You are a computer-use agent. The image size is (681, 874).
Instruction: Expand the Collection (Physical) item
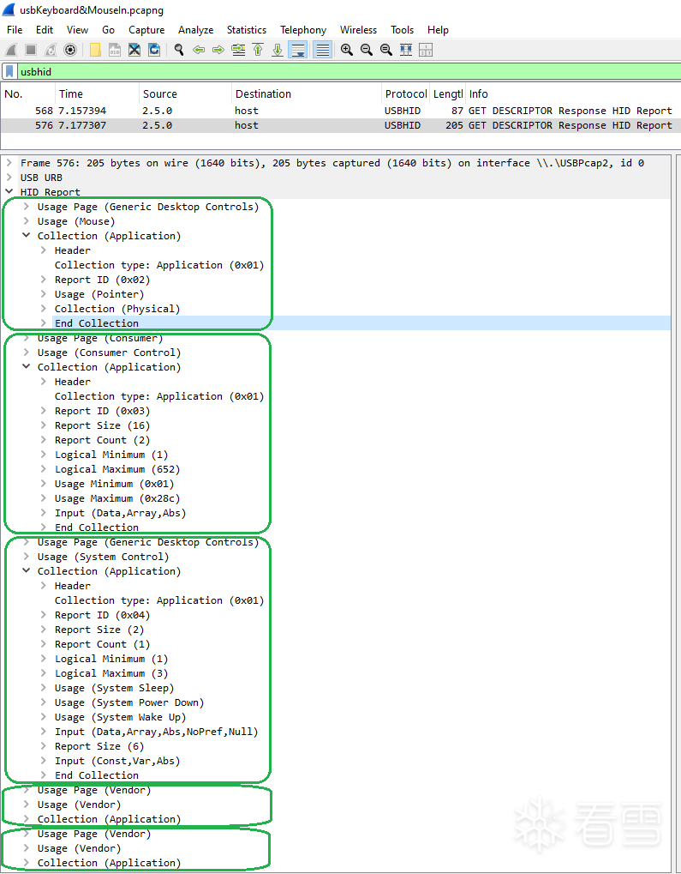45,309
